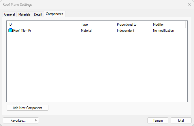Sort by the ID column header
194x126 pixels.
pos(43,25)
